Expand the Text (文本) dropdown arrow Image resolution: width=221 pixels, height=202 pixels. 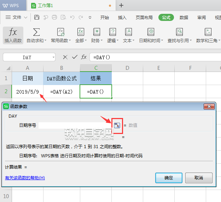coord(133,40)
